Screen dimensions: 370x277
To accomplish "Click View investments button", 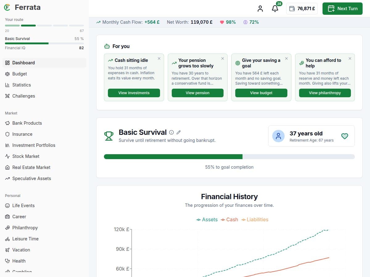I will (x=134, y=93).
